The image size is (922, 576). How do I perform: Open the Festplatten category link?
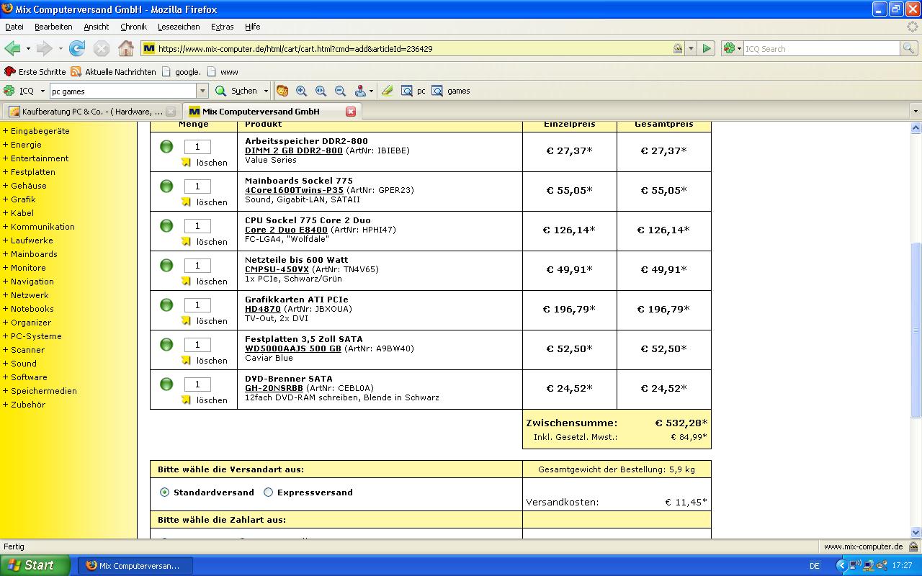click(33, 172)
